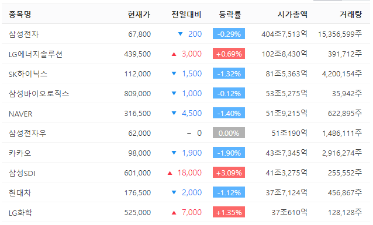
Task: Click the -1.32% change badge
Action: click(229, 73)
